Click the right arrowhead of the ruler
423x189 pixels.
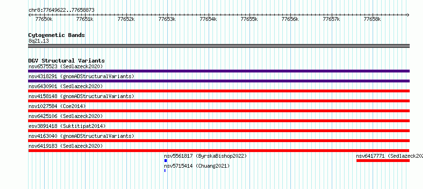[x=408, y=15]
